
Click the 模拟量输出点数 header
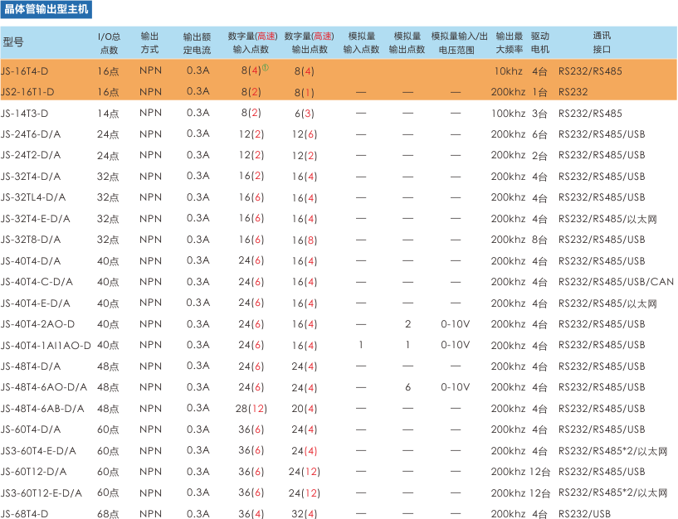[407, 43]
